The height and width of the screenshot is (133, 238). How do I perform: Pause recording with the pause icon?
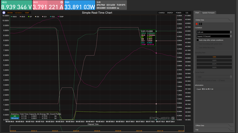tap(201, 24)
